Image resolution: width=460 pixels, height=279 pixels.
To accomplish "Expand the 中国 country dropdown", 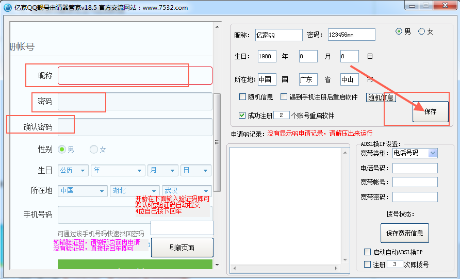I will (x=83, y=190).
